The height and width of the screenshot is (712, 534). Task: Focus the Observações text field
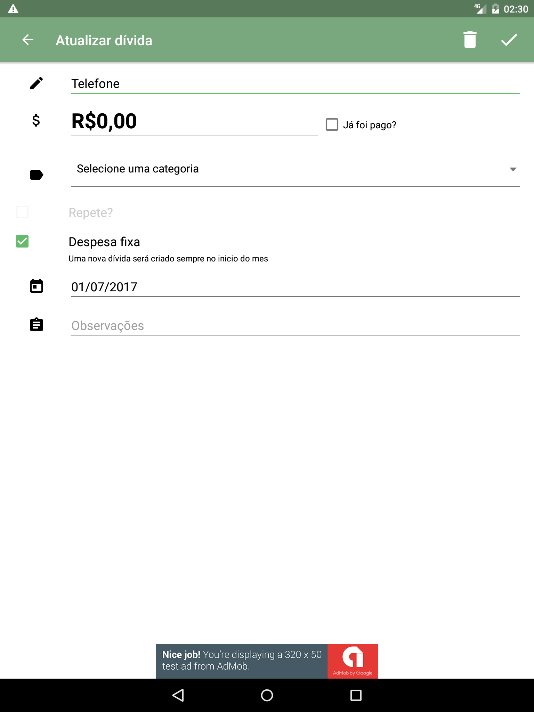295,326
